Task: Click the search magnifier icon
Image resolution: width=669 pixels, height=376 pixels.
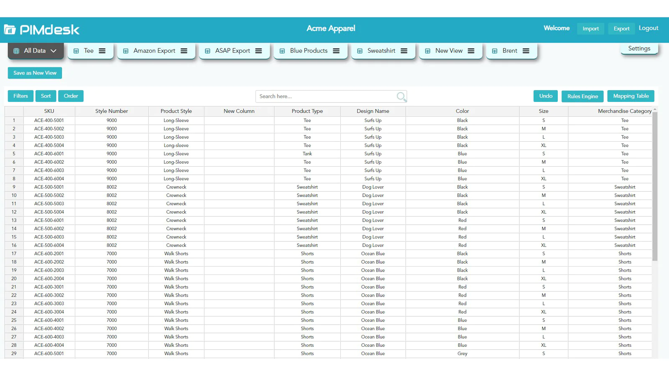Action: pyautogui.click(x=401, y=97)
